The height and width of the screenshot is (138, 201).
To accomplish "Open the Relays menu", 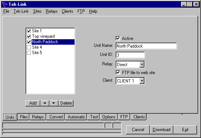I will (52, 11).
